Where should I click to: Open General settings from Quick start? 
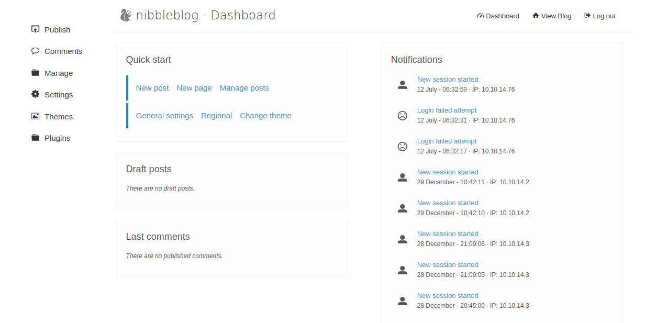tap(164, 116)
